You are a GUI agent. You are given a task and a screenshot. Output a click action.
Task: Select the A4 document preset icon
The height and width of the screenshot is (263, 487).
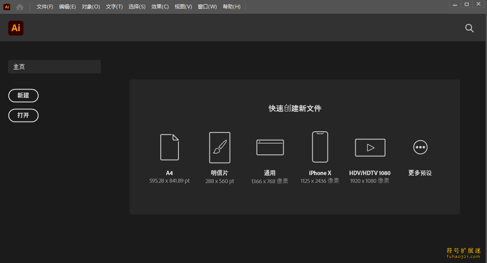169,147
